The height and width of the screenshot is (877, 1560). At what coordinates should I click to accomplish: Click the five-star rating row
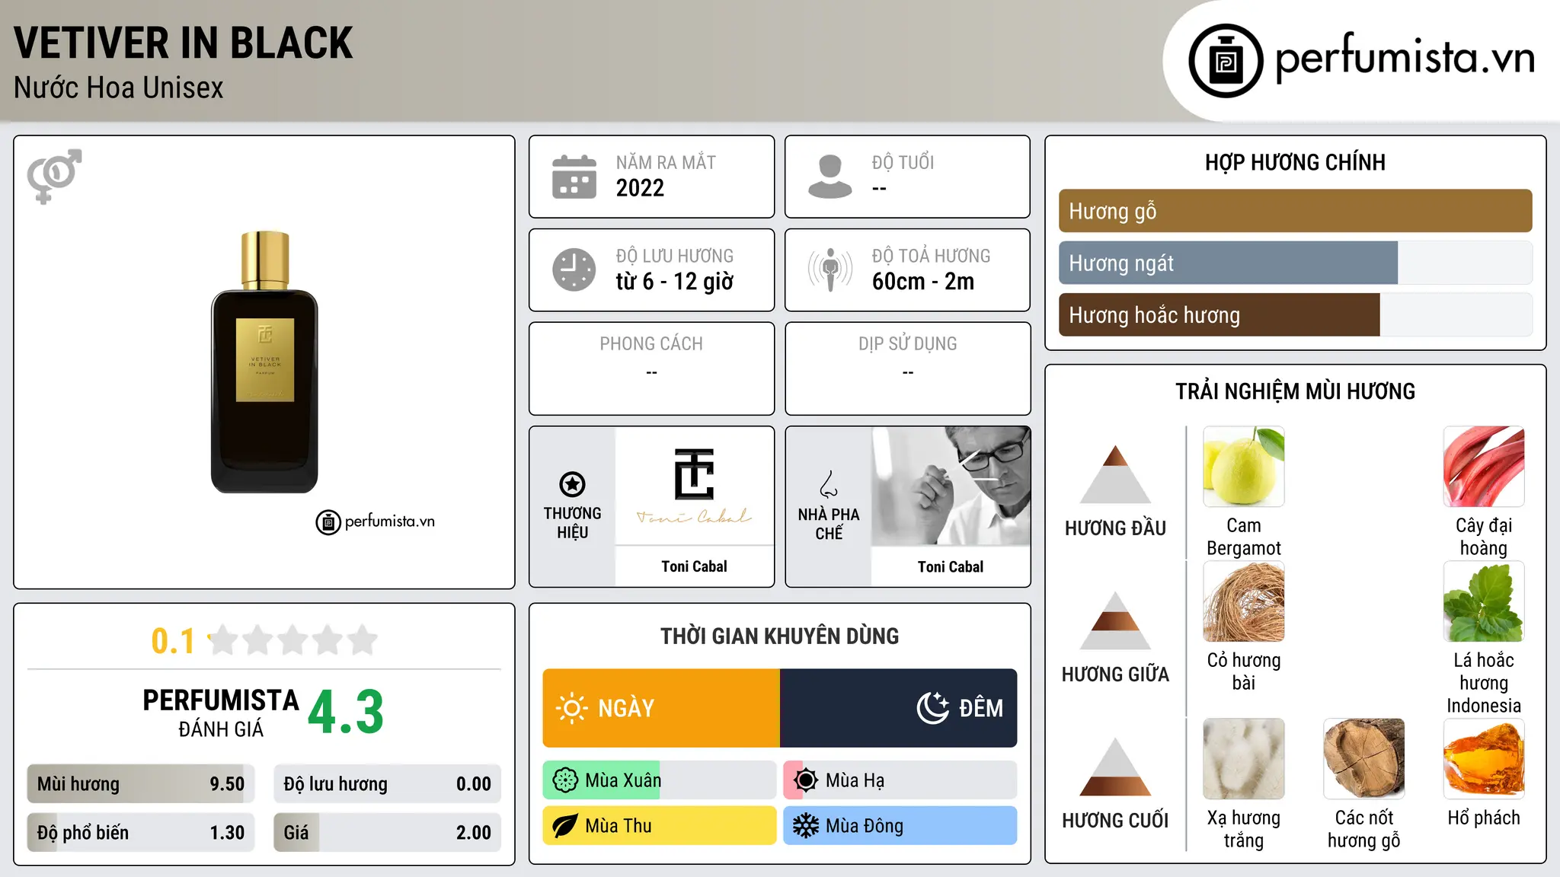point(292,639)
